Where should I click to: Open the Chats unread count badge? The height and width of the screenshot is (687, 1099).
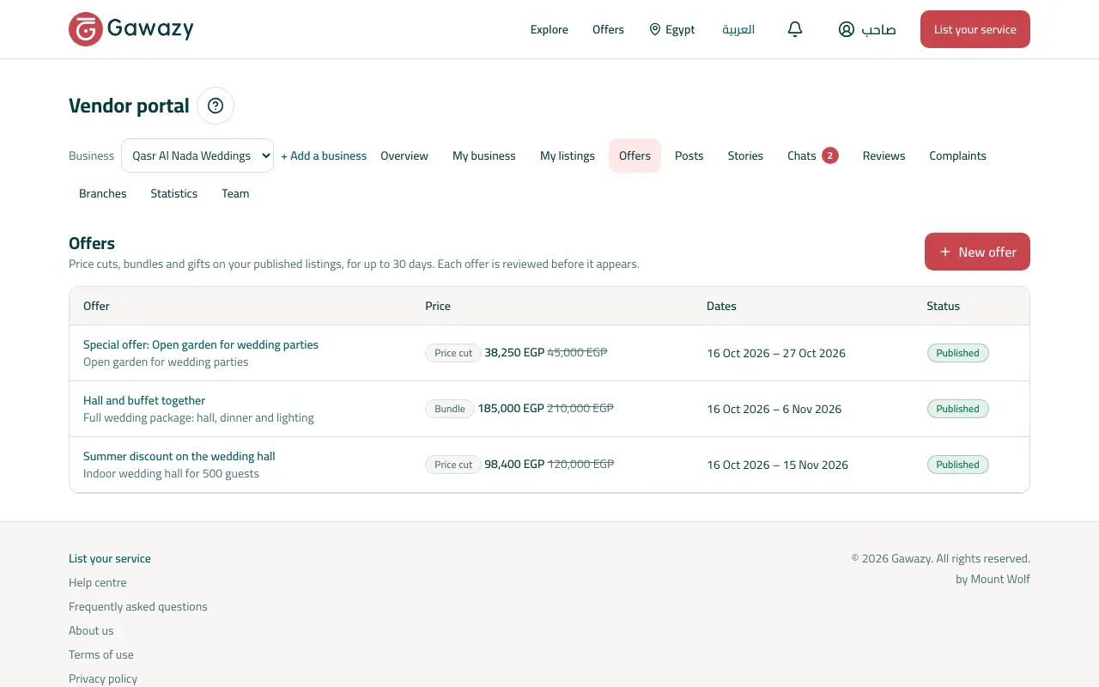pyautogui.click(x=829, y=155)
